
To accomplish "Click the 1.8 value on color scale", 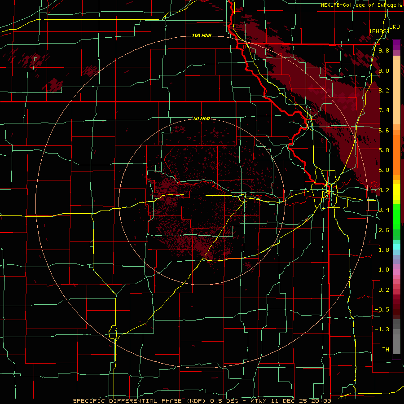I will pos(384,250).
